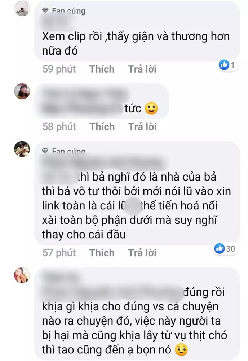This screenshot has height=361, width=248.
Task: Open the fourth commenter's profile picture
Action: click(x=22, y=275)
